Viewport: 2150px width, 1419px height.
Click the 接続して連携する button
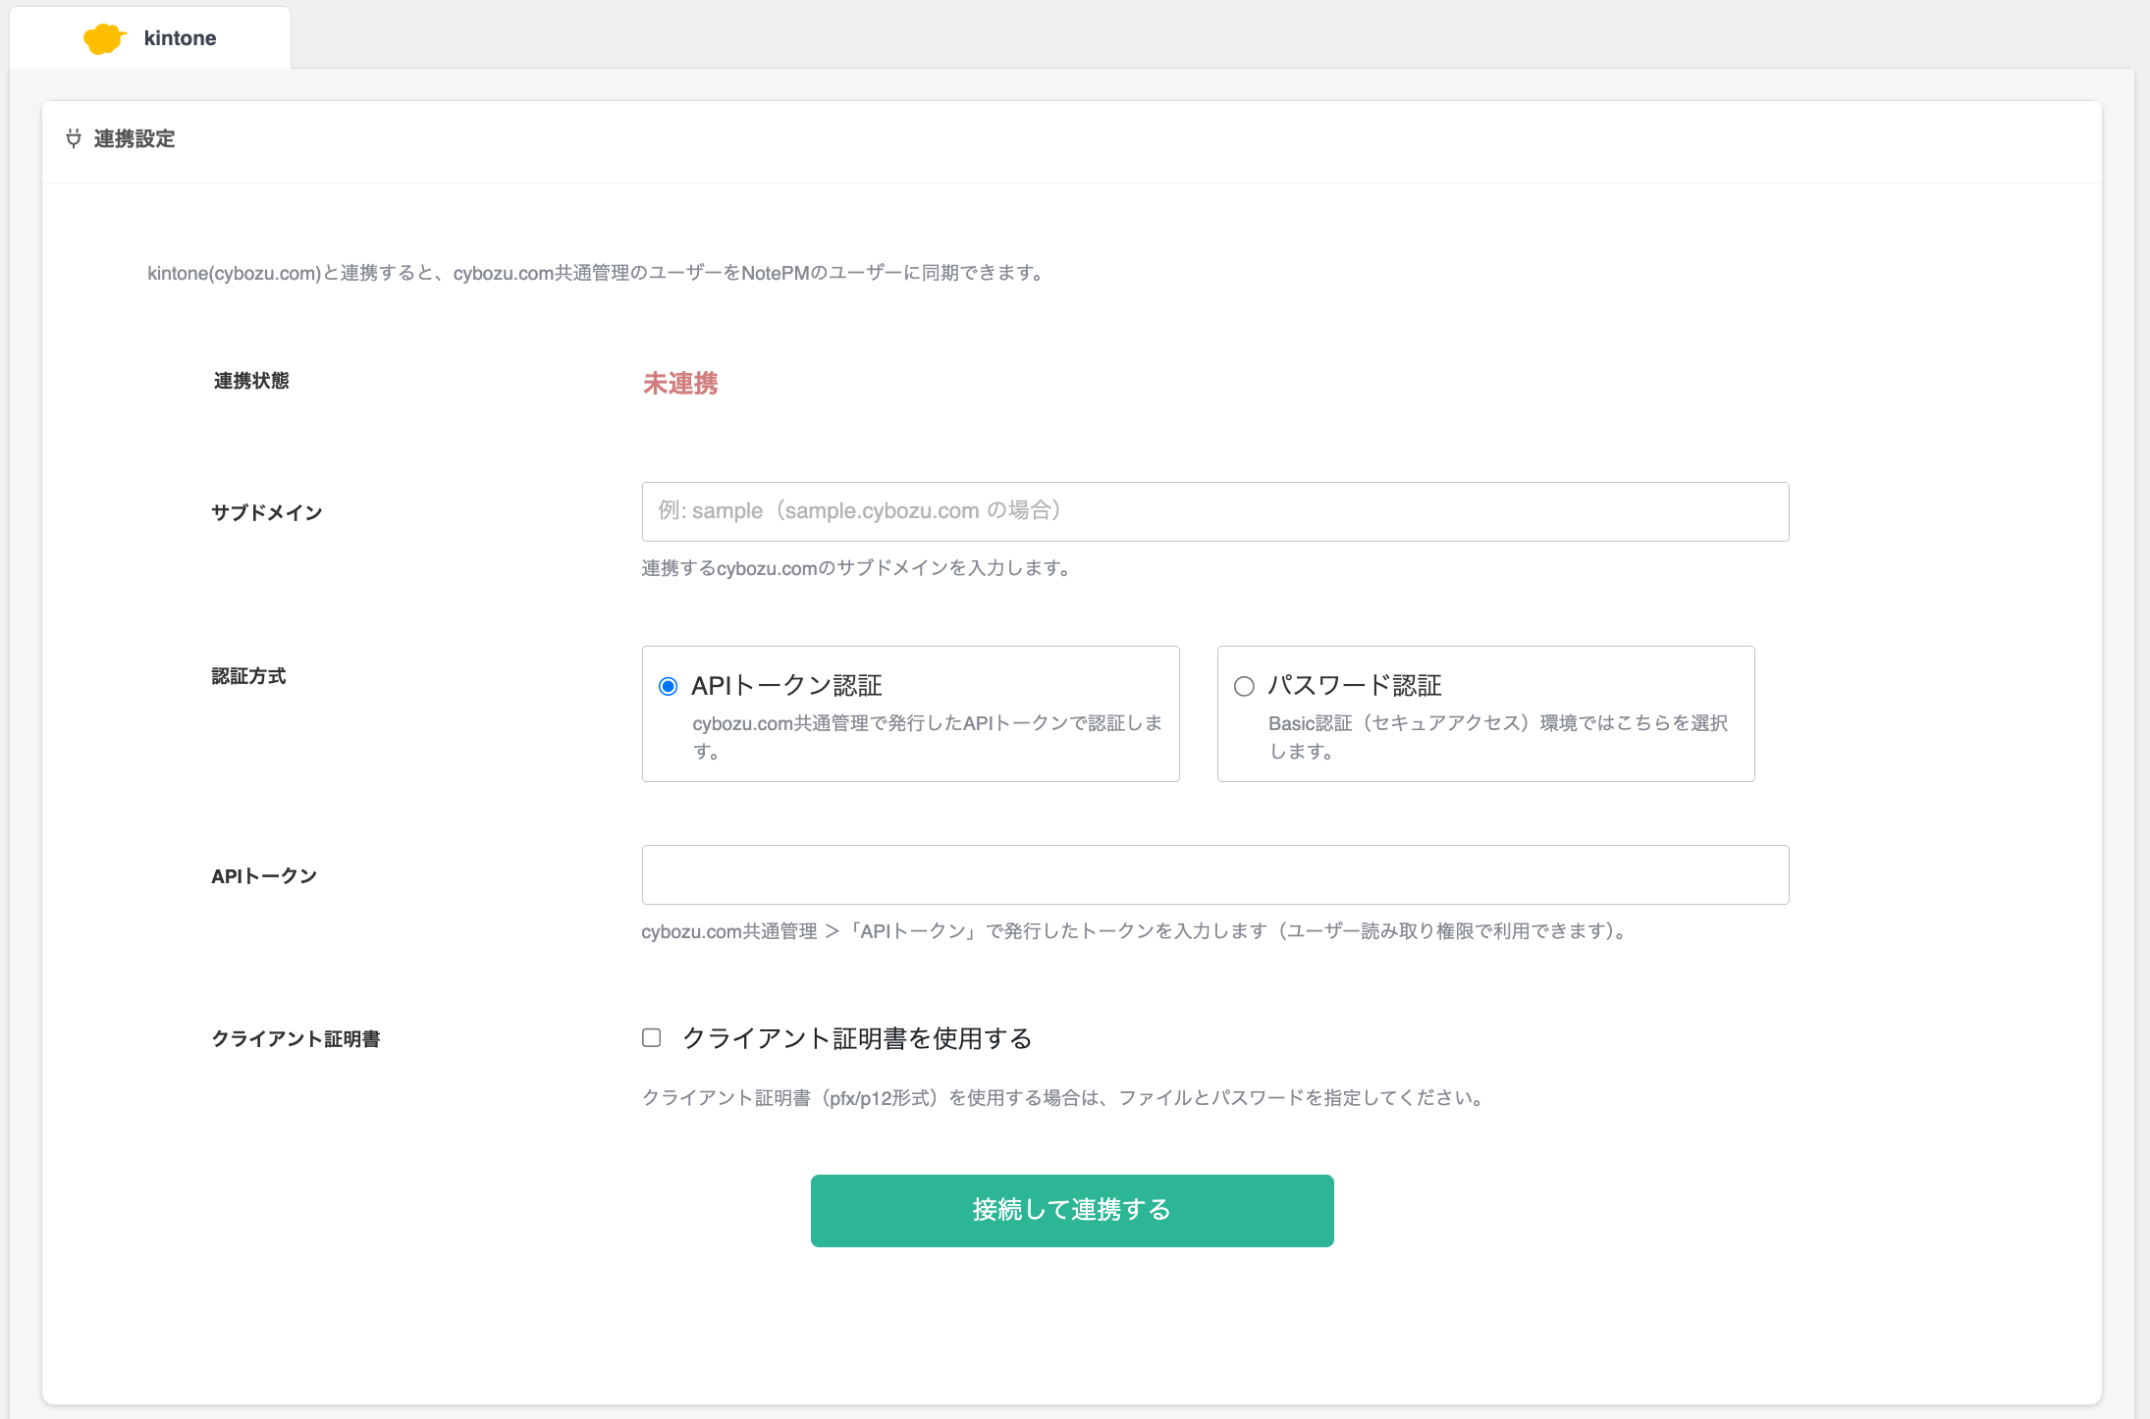coord(1072,1210)
